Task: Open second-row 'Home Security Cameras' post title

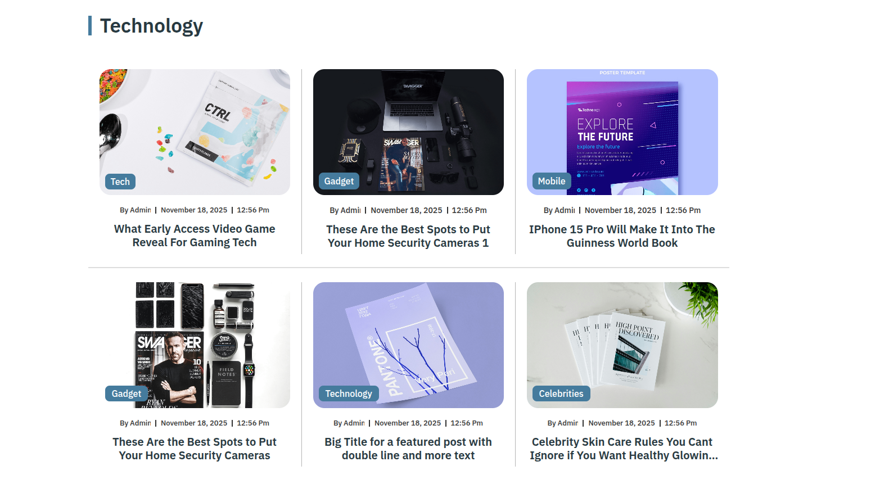Action: 195,449
